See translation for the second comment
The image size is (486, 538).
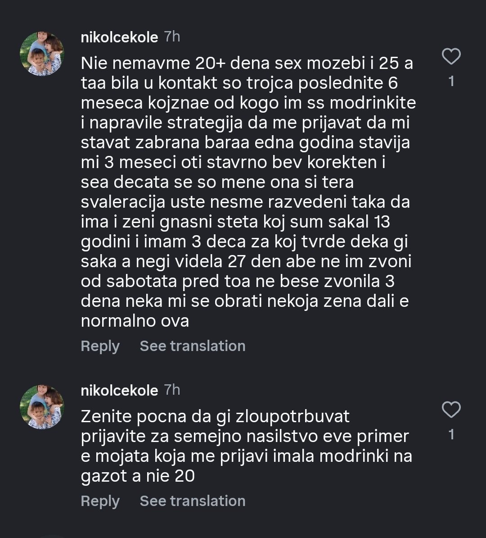(x=193, y=501)
